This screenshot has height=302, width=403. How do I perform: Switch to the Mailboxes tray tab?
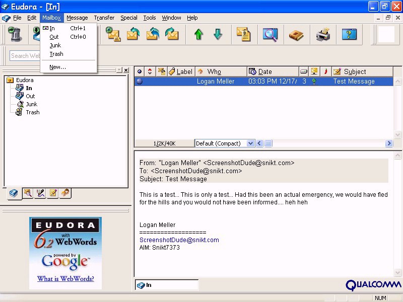[14, 193]
